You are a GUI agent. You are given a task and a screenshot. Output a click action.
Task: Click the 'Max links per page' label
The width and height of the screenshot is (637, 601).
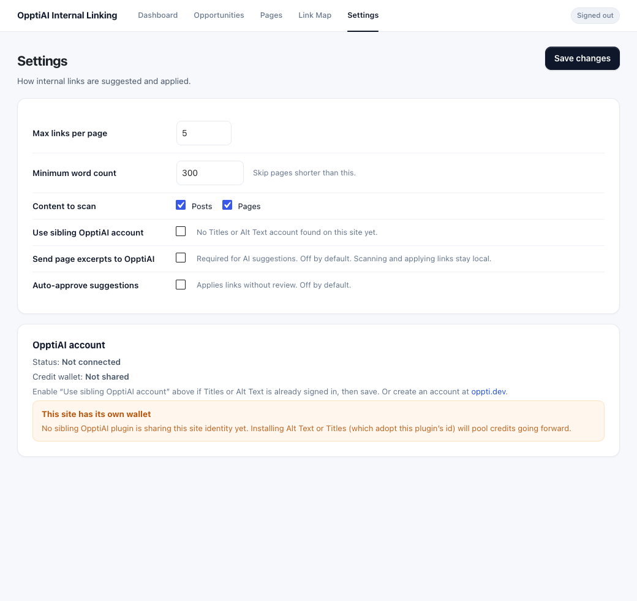coord(70,133)
